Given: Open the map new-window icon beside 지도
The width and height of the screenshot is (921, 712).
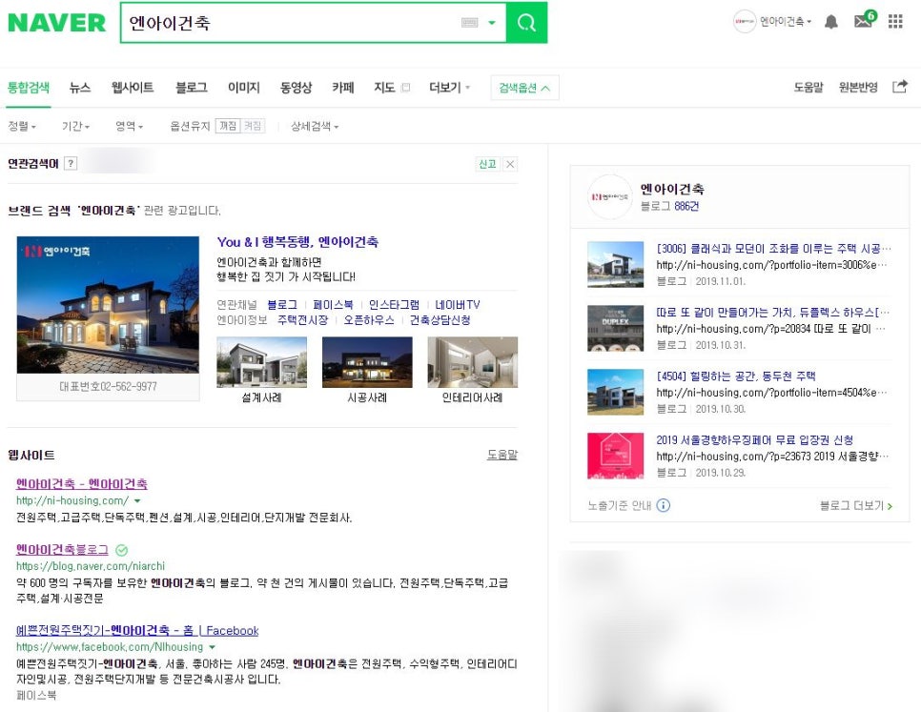Looking at the screenshot, I should point(405,88).
